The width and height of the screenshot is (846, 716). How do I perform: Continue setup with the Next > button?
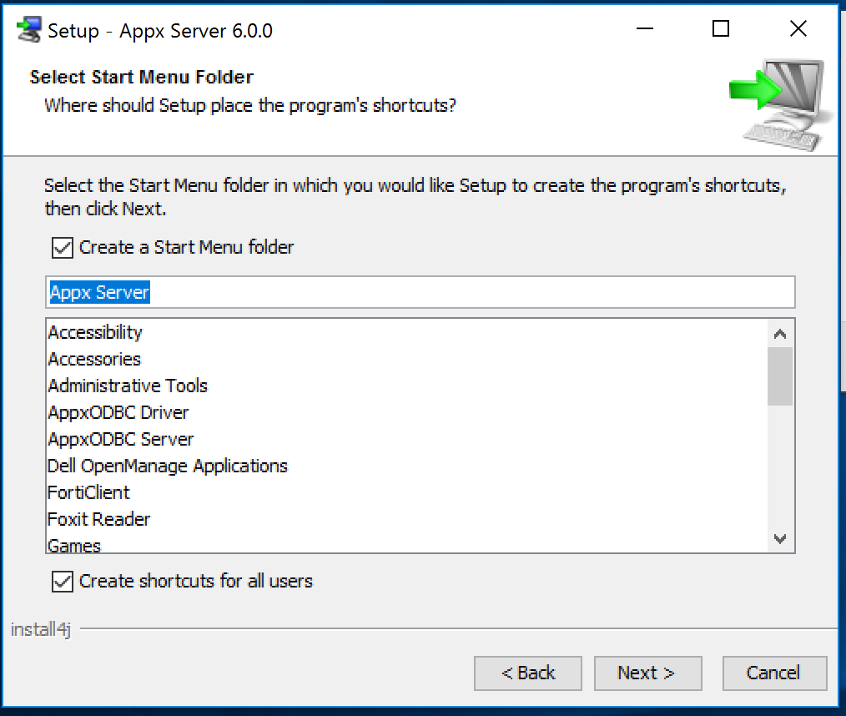[x=647, y=673]
